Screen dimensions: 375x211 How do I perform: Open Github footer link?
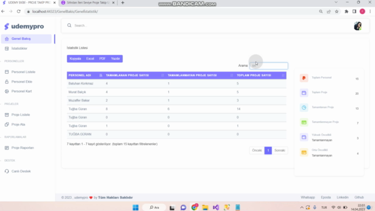point(359,198)
